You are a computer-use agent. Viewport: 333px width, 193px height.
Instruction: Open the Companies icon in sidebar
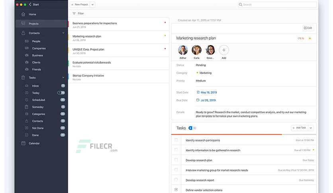(27, 48)
